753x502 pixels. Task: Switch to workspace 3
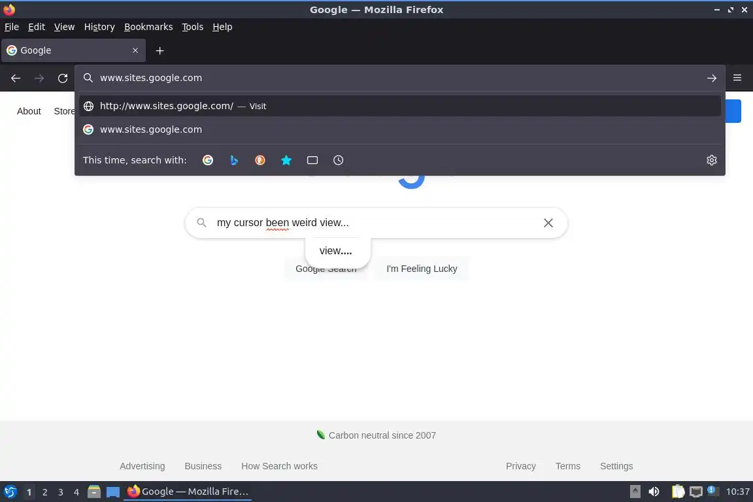pos(61,492)
